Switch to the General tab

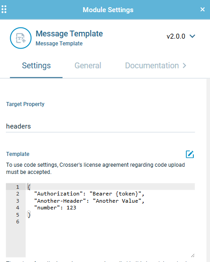click(88, 66)
